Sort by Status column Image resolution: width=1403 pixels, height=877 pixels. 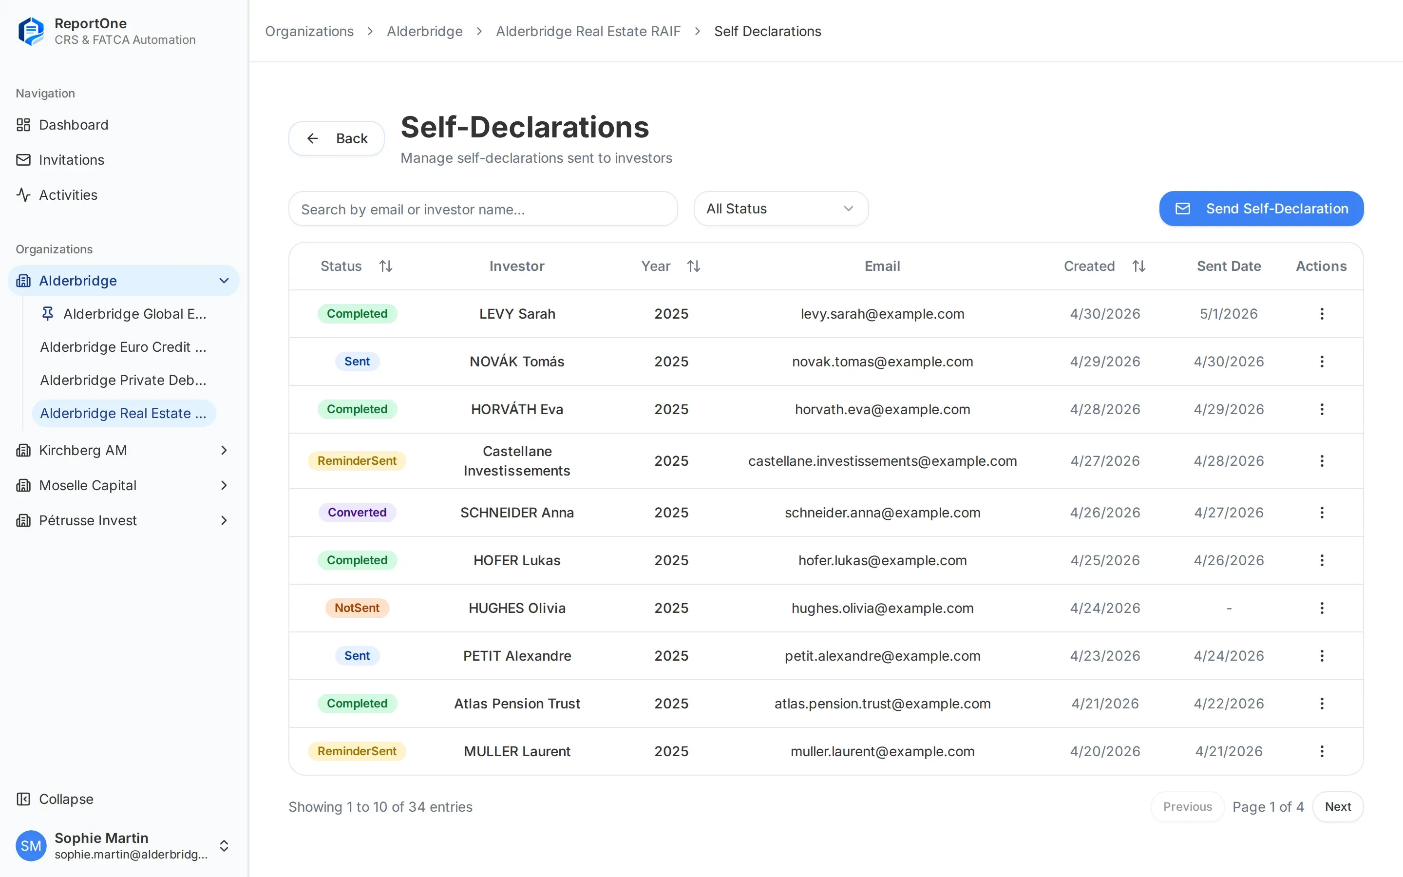(356, 266)
